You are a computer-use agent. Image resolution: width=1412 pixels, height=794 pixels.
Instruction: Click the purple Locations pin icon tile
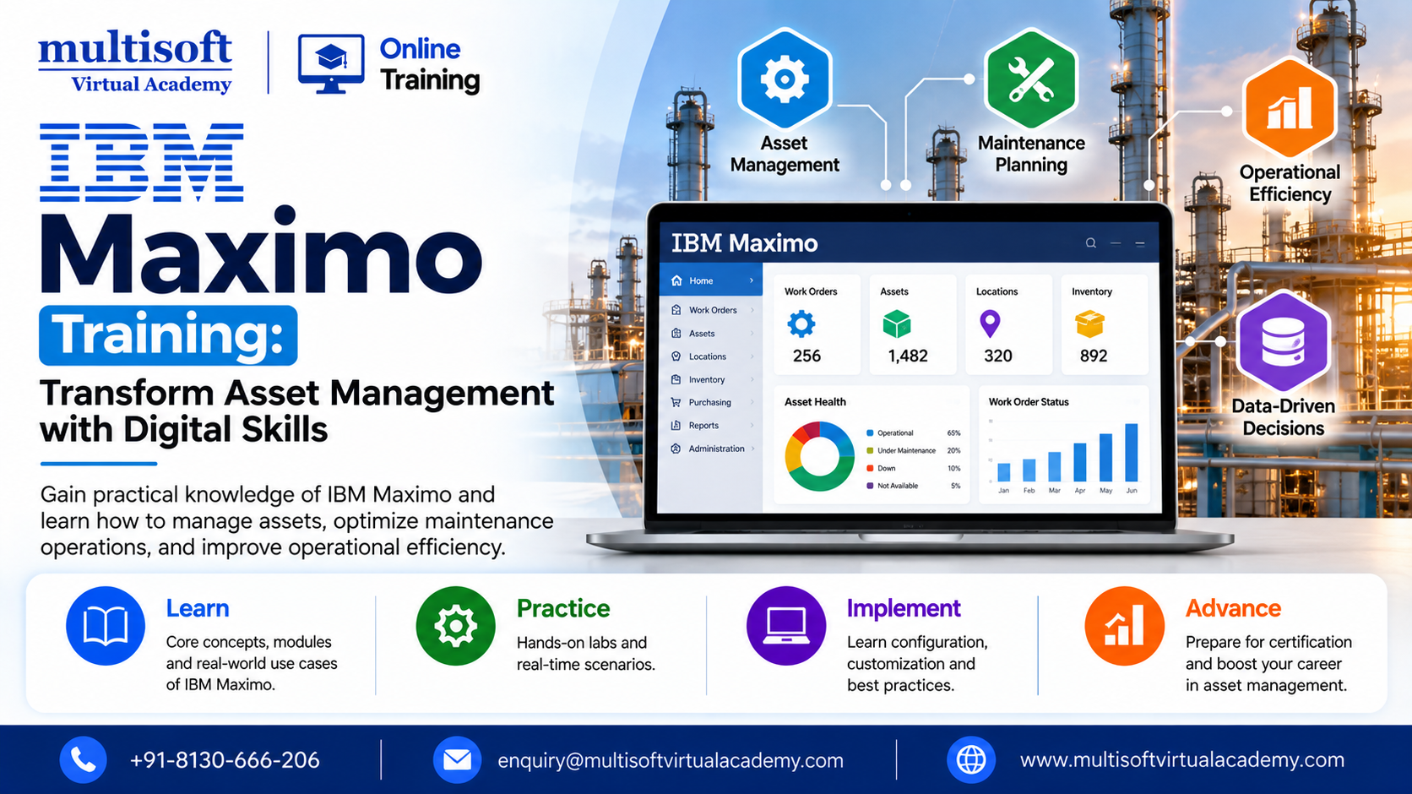tap(990, 324)
